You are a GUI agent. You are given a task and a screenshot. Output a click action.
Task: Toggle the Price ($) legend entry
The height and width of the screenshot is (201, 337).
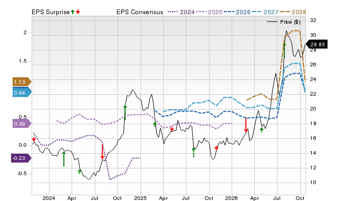(x=283, y=22)
